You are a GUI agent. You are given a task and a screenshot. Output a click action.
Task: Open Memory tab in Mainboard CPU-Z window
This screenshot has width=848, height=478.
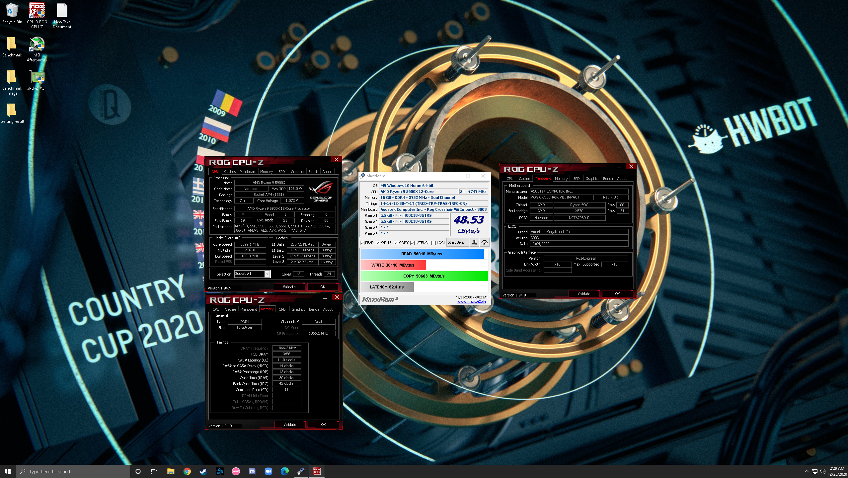pos(561,179)
